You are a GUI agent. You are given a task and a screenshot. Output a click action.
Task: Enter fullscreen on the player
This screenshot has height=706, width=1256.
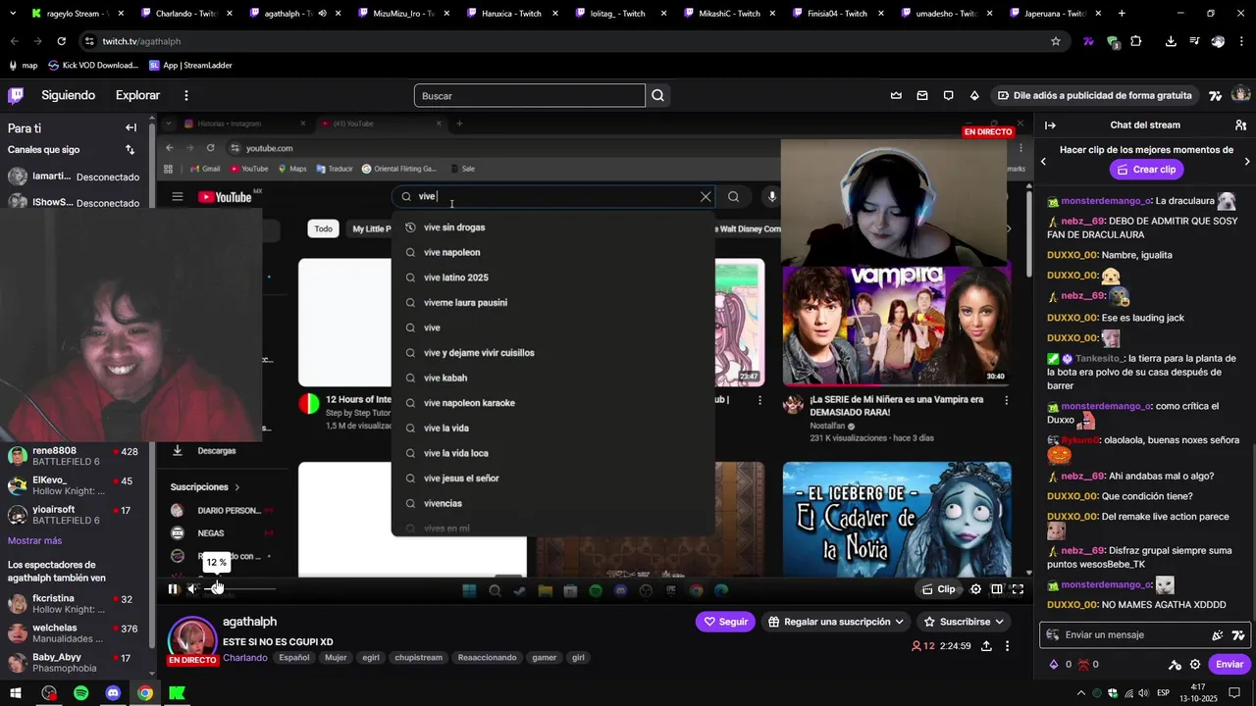coord(1018,589)
